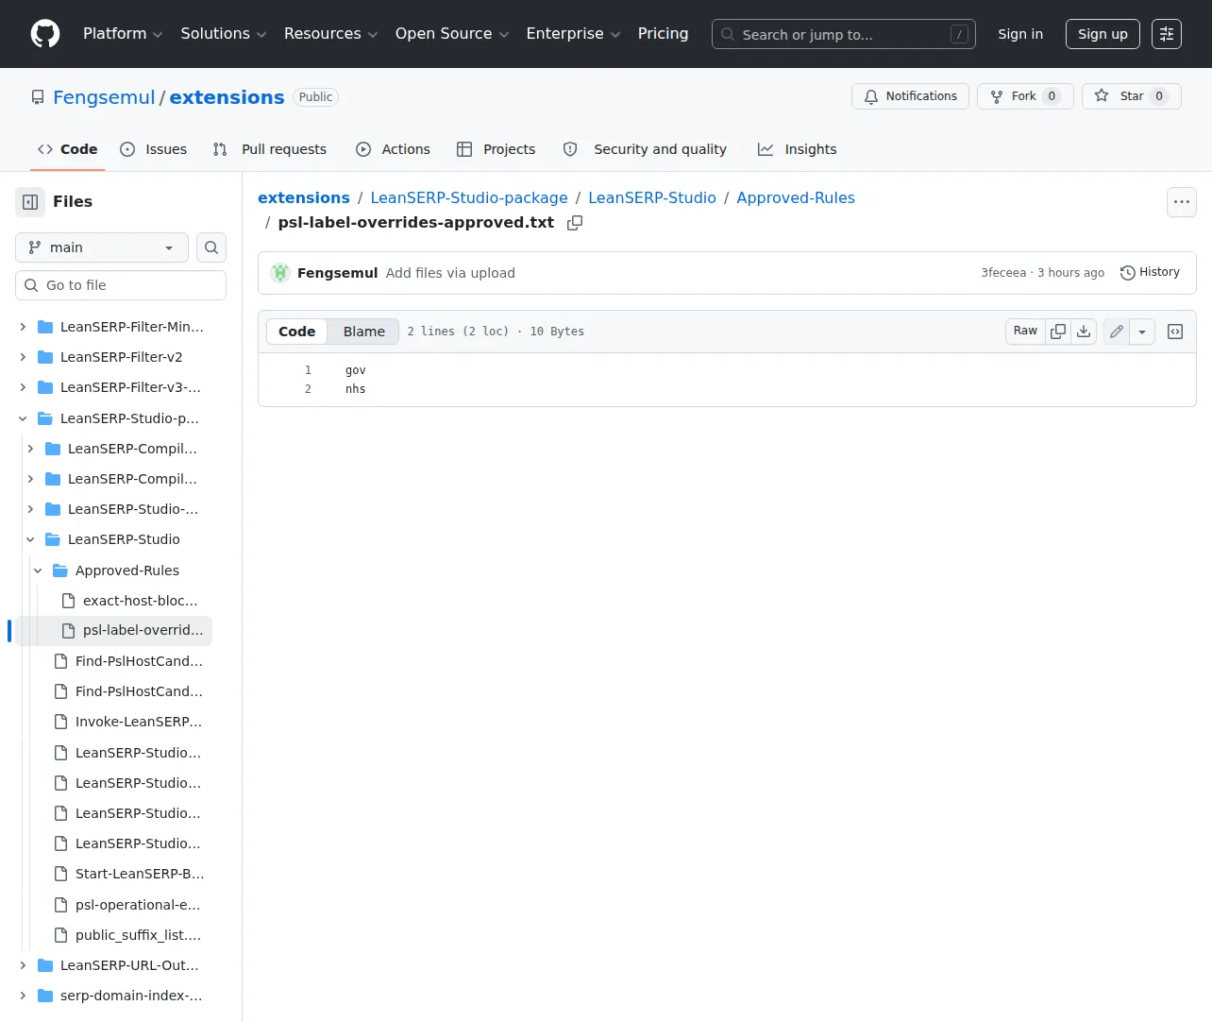This screenshot has width=1212, height=1022.
Task: Collapse the Approved-Rules folder
Action: (x=38, y=571)
